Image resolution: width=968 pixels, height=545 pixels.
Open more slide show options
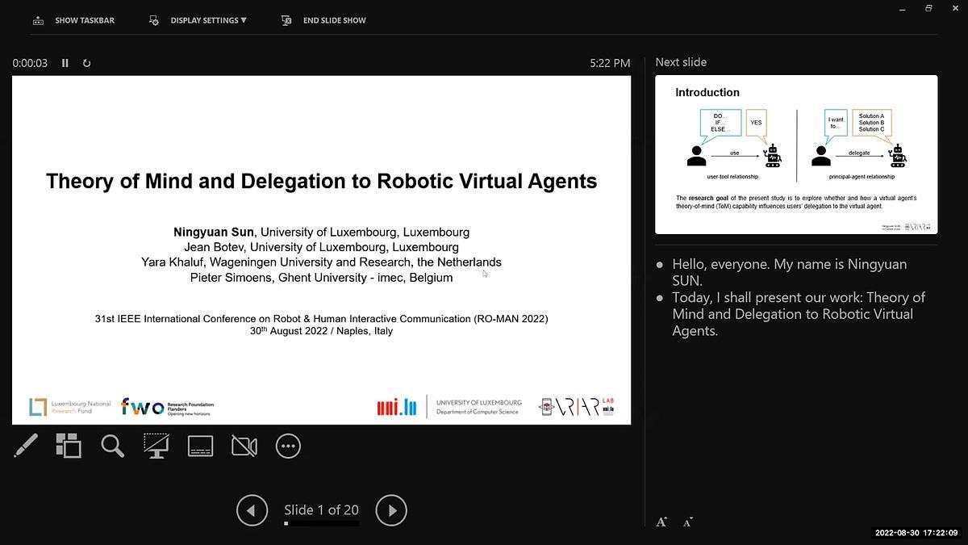tap(288, 446)
